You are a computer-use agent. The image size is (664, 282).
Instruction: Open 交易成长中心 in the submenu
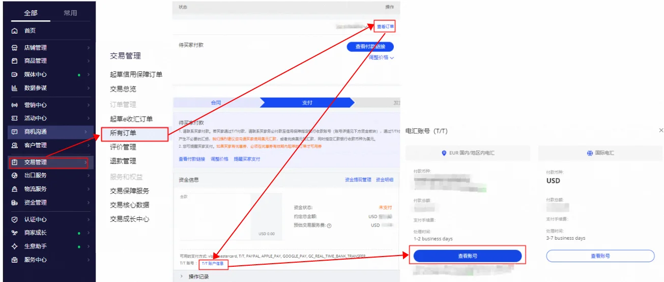(130, 219)
